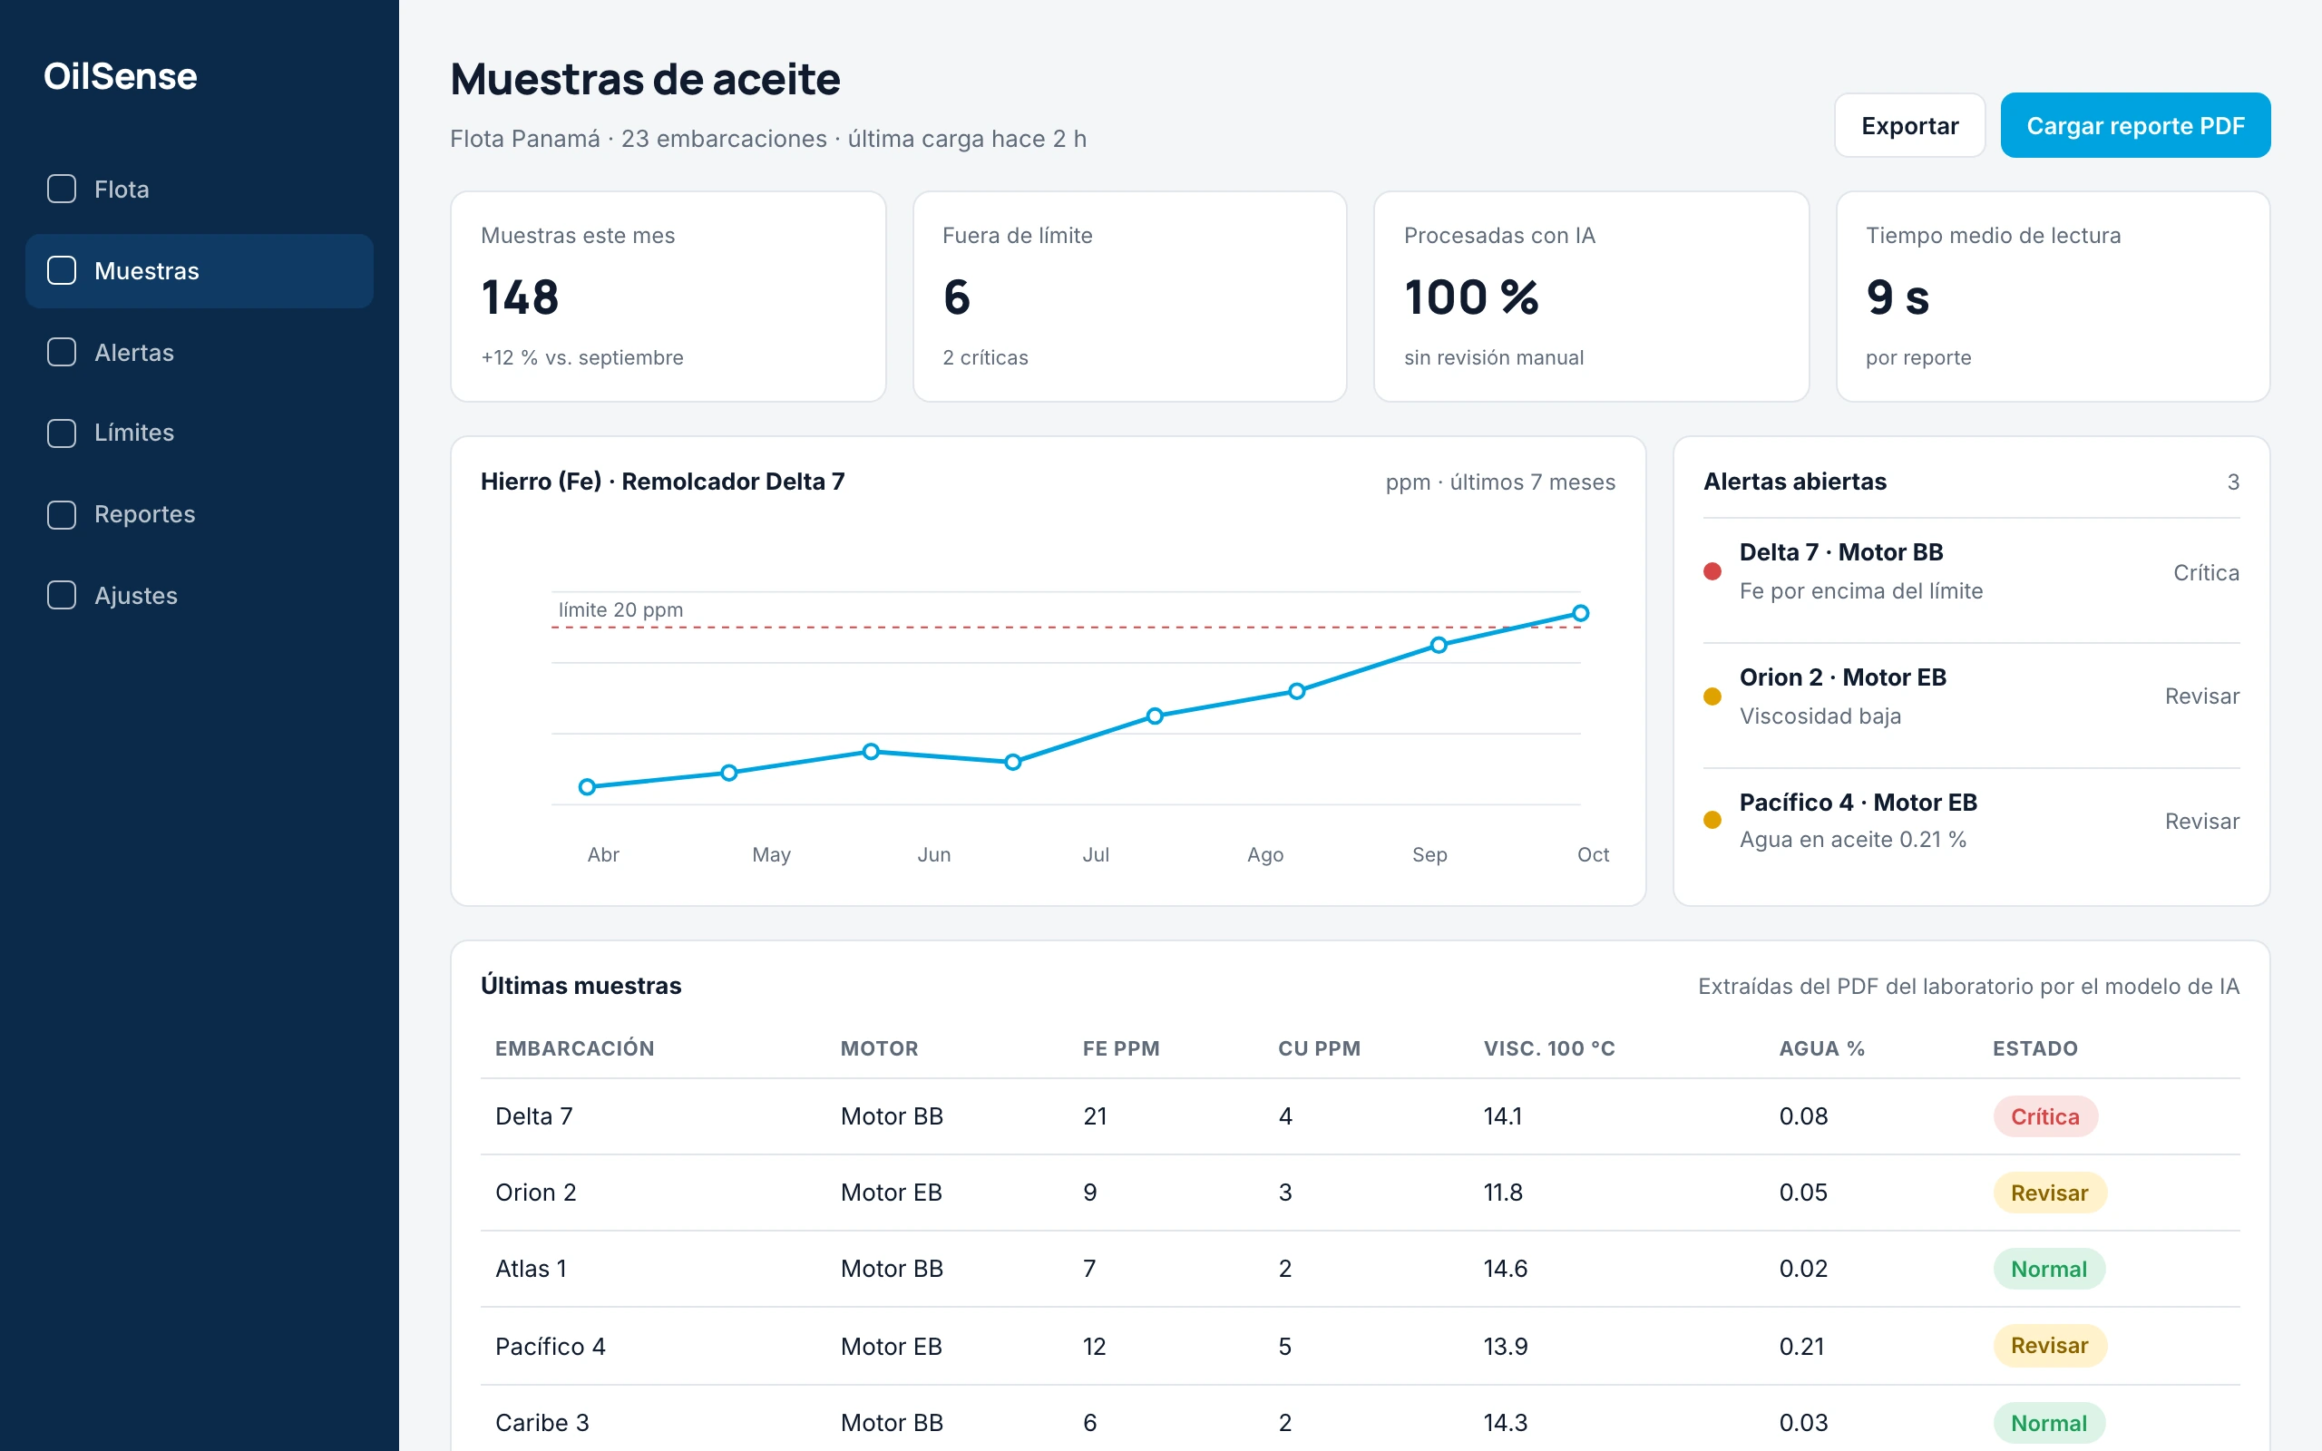
Task: Navigate to the Ajustes label
Action: [x=136, y=595]
